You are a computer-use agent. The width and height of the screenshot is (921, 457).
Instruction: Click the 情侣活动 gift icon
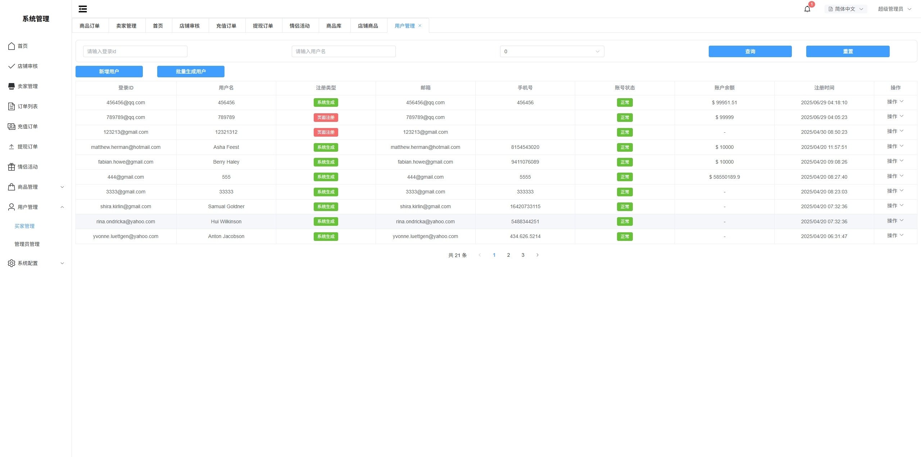tap(12, 167)
